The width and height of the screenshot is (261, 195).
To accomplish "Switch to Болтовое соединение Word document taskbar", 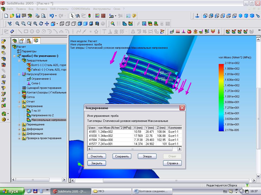I will click(152, 191).
